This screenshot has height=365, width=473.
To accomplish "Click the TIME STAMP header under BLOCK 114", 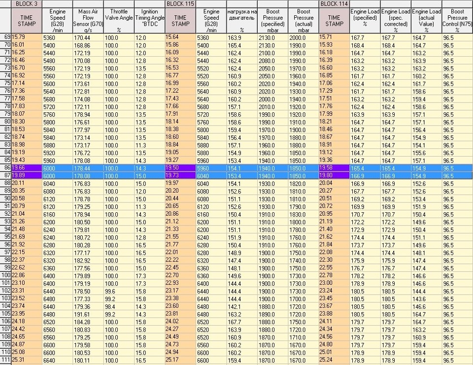I will click(x=334, y=21).
